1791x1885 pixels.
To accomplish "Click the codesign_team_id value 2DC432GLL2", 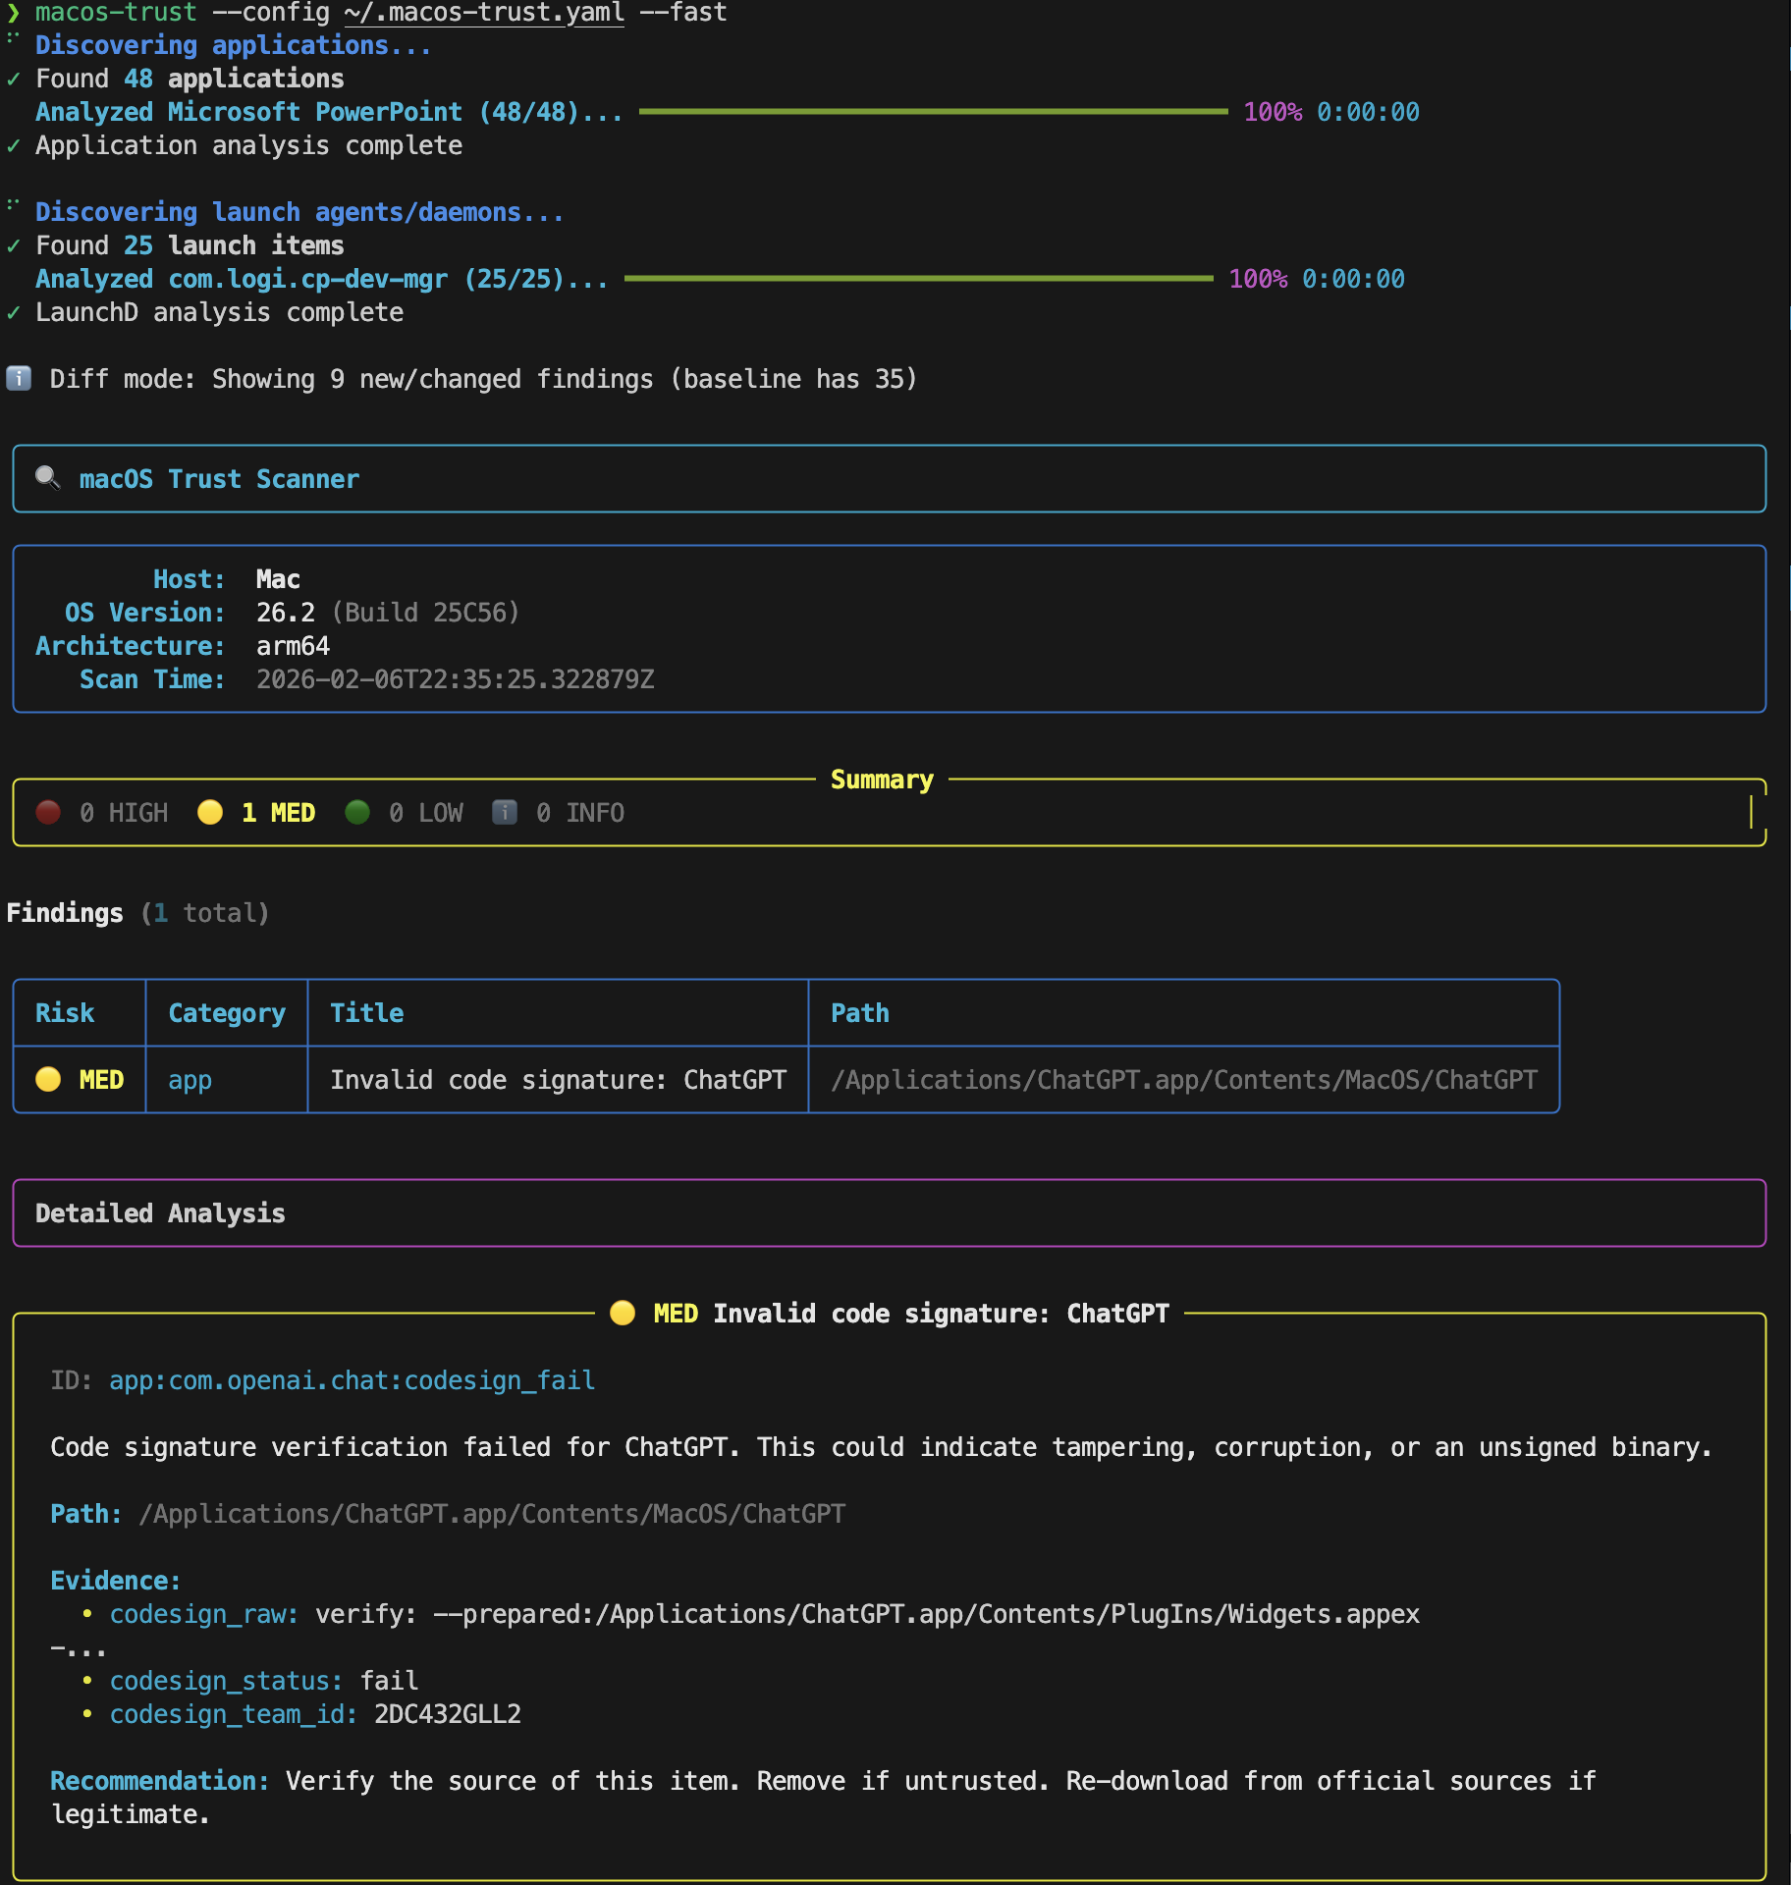I will pos(448,1714).
